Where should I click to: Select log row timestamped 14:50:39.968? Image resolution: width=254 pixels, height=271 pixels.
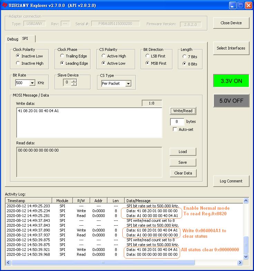point(124,254)
